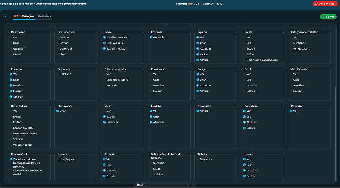Enable Gamificação Criar permission
This screenshot has height=188, width=340.
[x=291, y=80]
